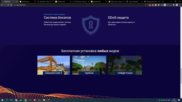Reload the globalhost.top page
Screen dimensions: 182x102
[x=8, y=5]
